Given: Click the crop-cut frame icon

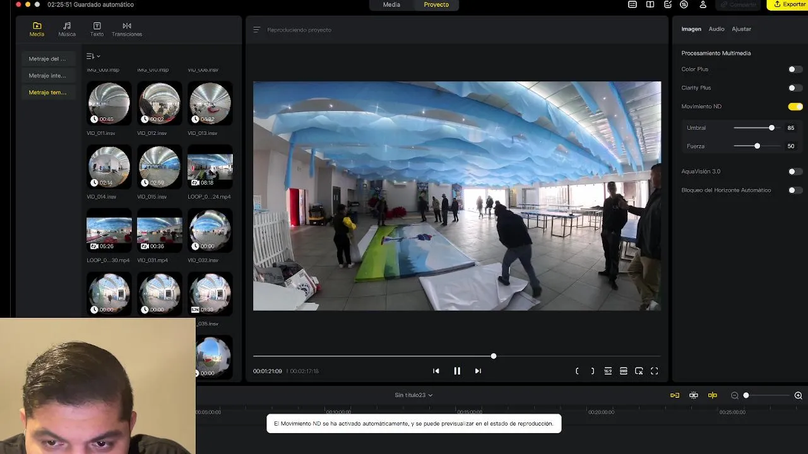Looking at the screenshot, I should coord(639,371).
